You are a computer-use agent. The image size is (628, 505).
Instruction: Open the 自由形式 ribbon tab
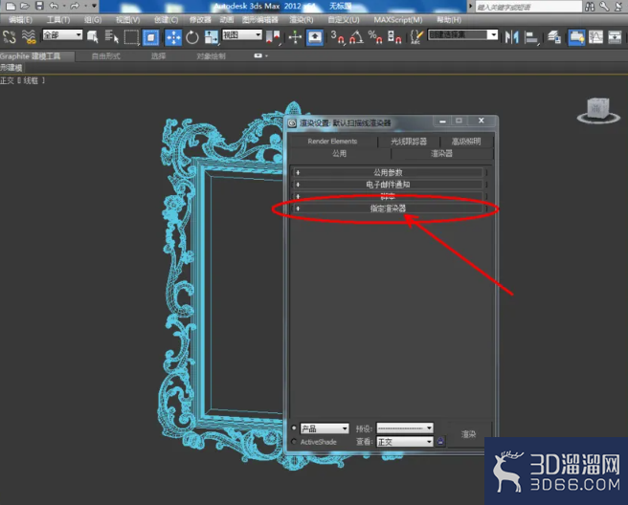click(x=105, y=56)
